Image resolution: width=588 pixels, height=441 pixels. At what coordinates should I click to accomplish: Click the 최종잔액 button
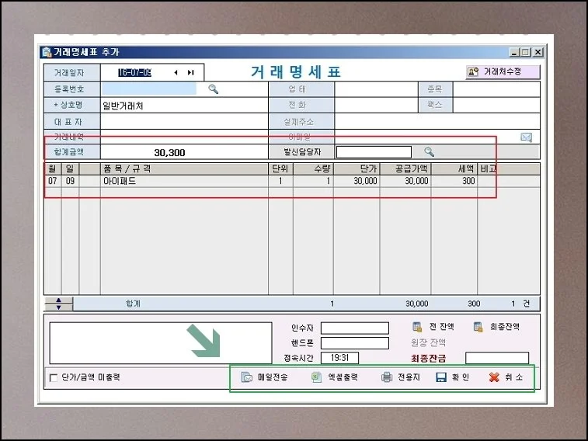[496, 327]
